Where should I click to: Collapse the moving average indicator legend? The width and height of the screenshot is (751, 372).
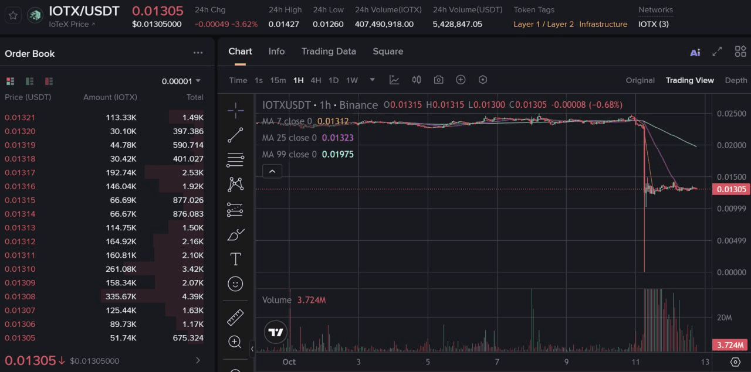click(x=272, y=171)
